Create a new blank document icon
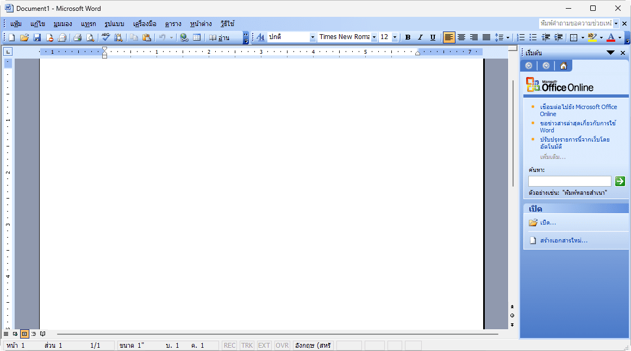Image resolution: width=631 pixels, height=351 pixels. click(11, 37)
